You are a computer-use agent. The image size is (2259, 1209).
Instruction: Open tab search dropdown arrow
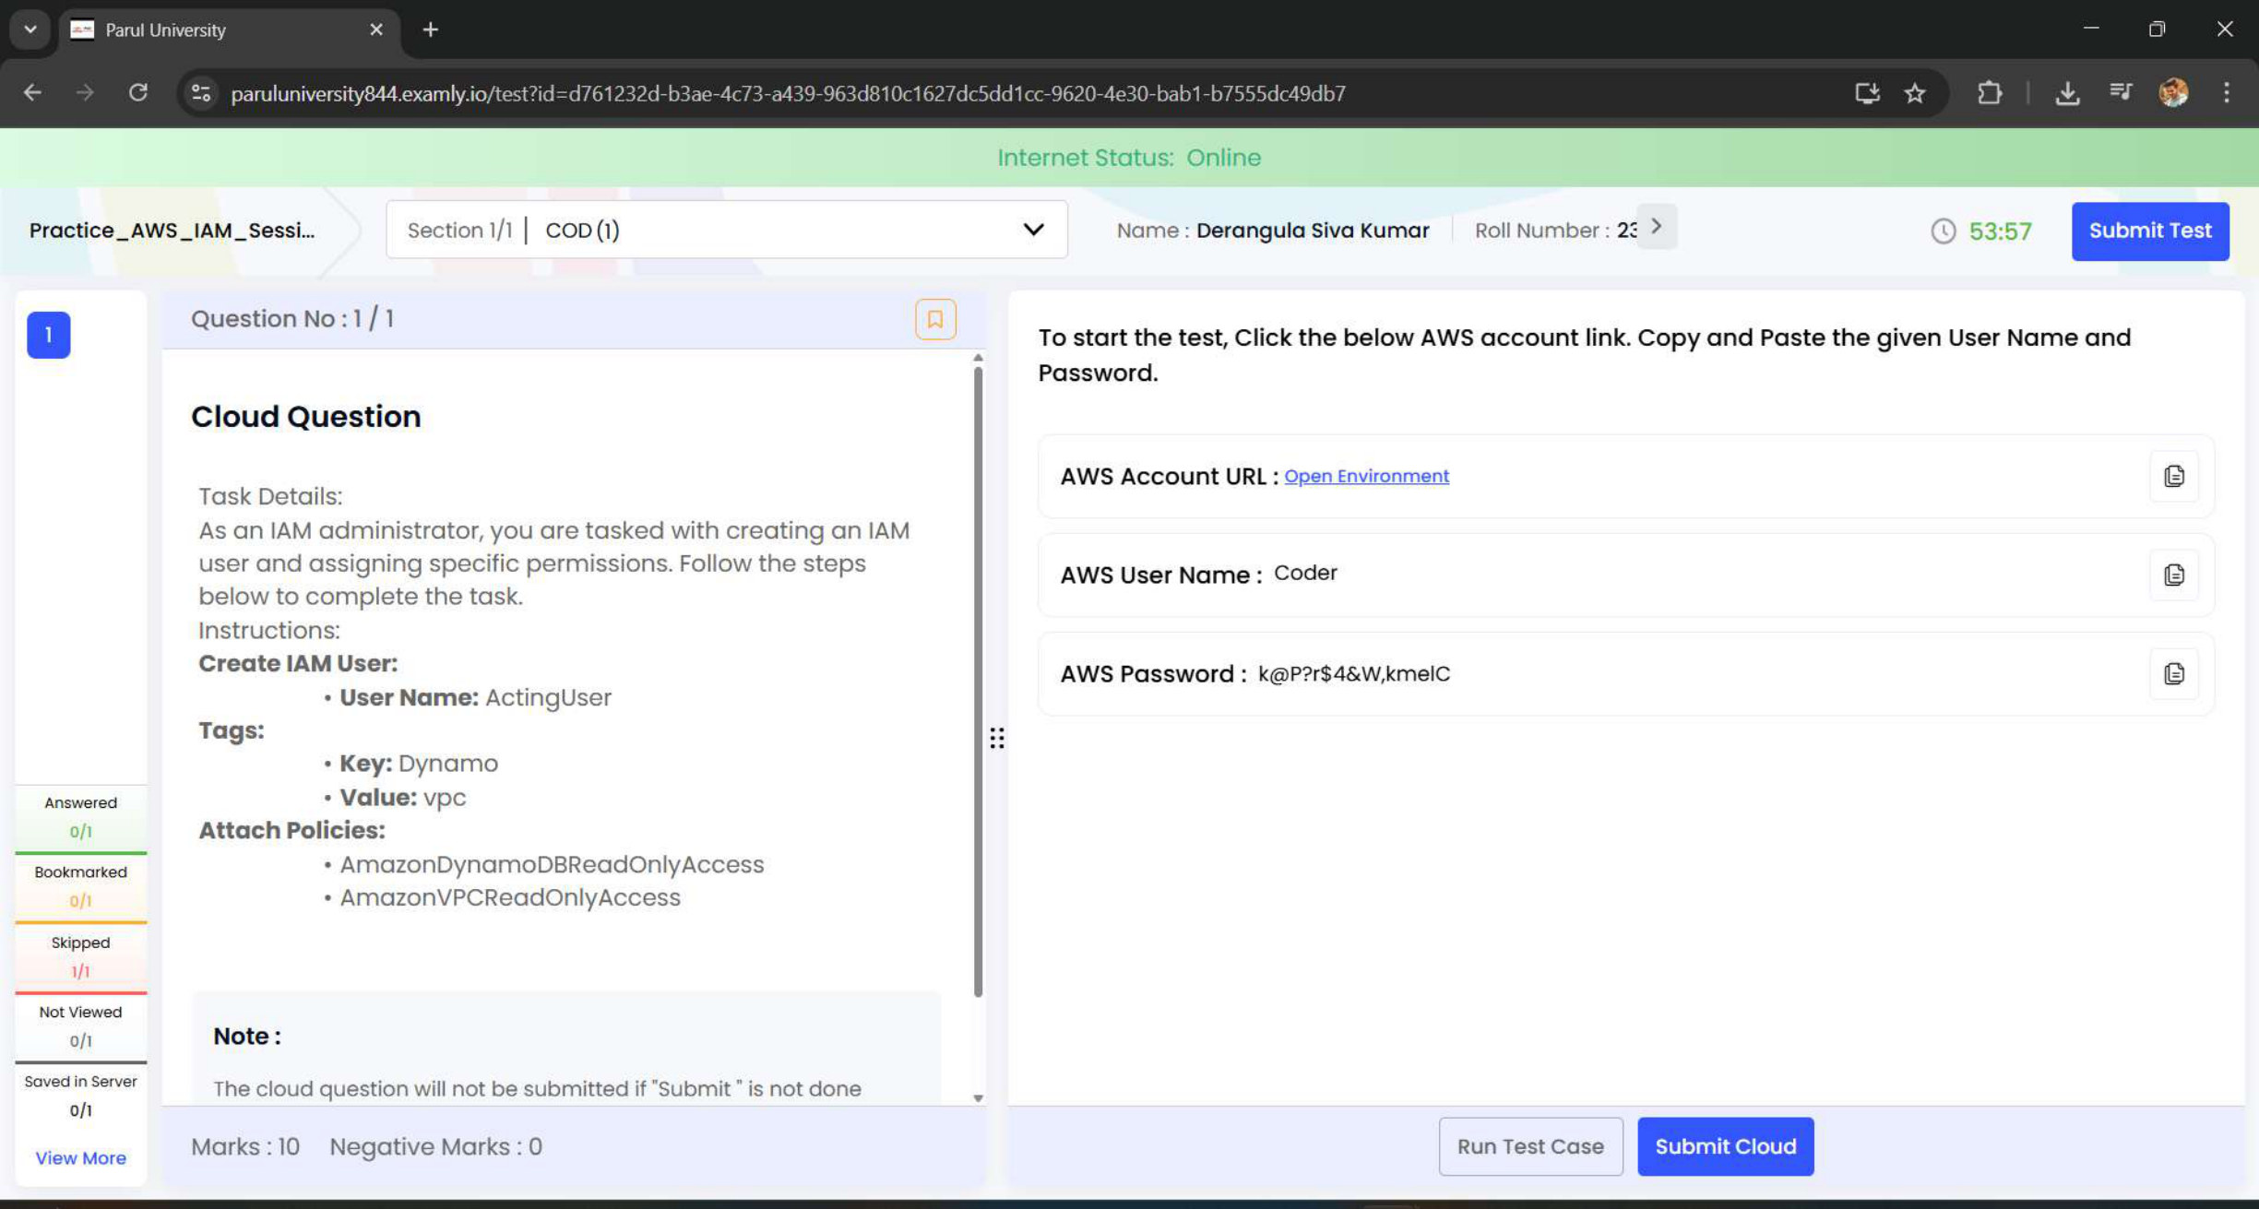[x=30, y=30]
